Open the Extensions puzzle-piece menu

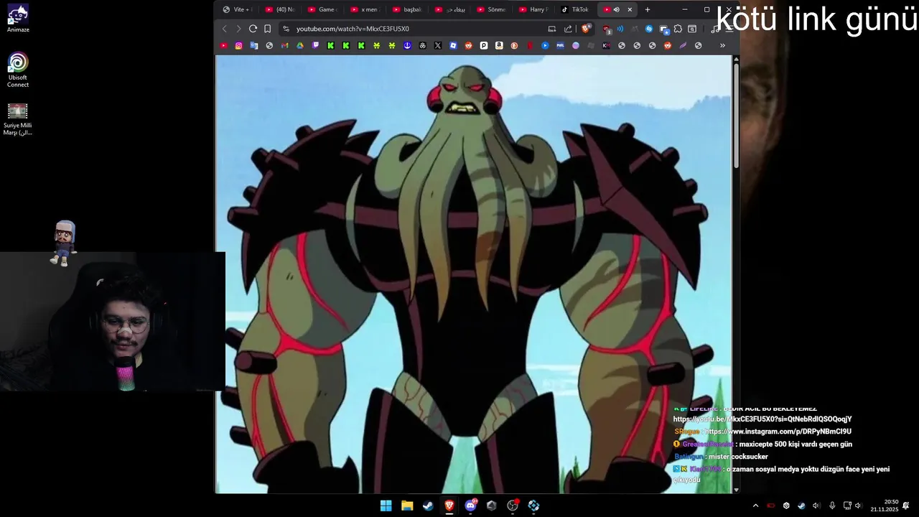(x=678, y=29)
